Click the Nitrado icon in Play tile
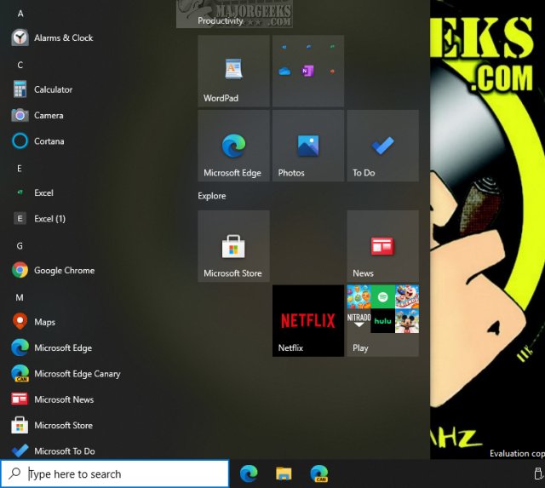This screenshot has width=545, height=488. [359, 321]
